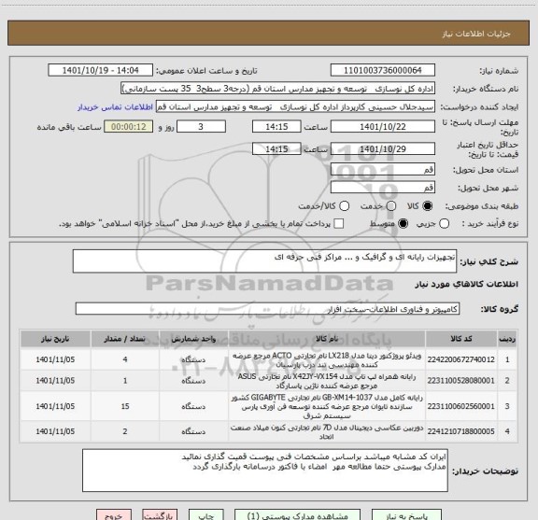The width and height of the screenshot is (538, 520).
Task: Click the شهر محل تحویل field
Action: coord(383,188)
